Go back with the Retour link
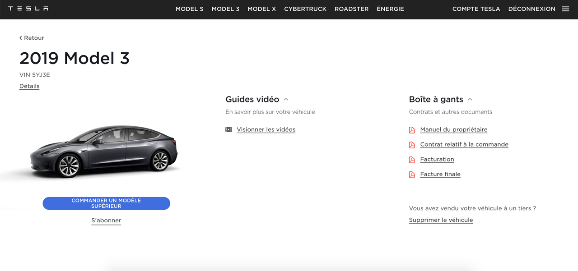Screen dimensions: 578x271 (x=32, y=38)
